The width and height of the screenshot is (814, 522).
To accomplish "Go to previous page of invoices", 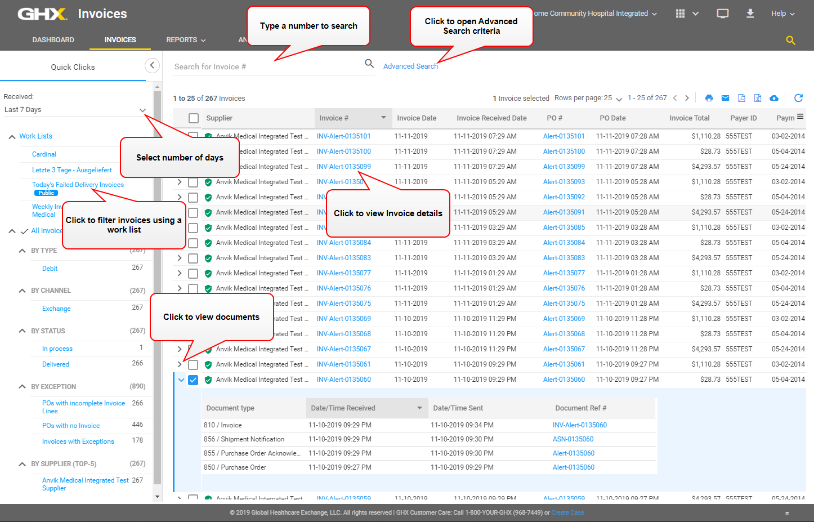I will (x=675, y=98).
